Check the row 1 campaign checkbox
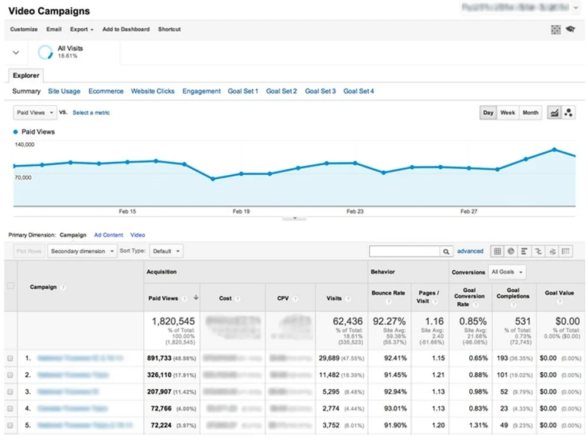The image size is (588, 441). tap(10, 358)
